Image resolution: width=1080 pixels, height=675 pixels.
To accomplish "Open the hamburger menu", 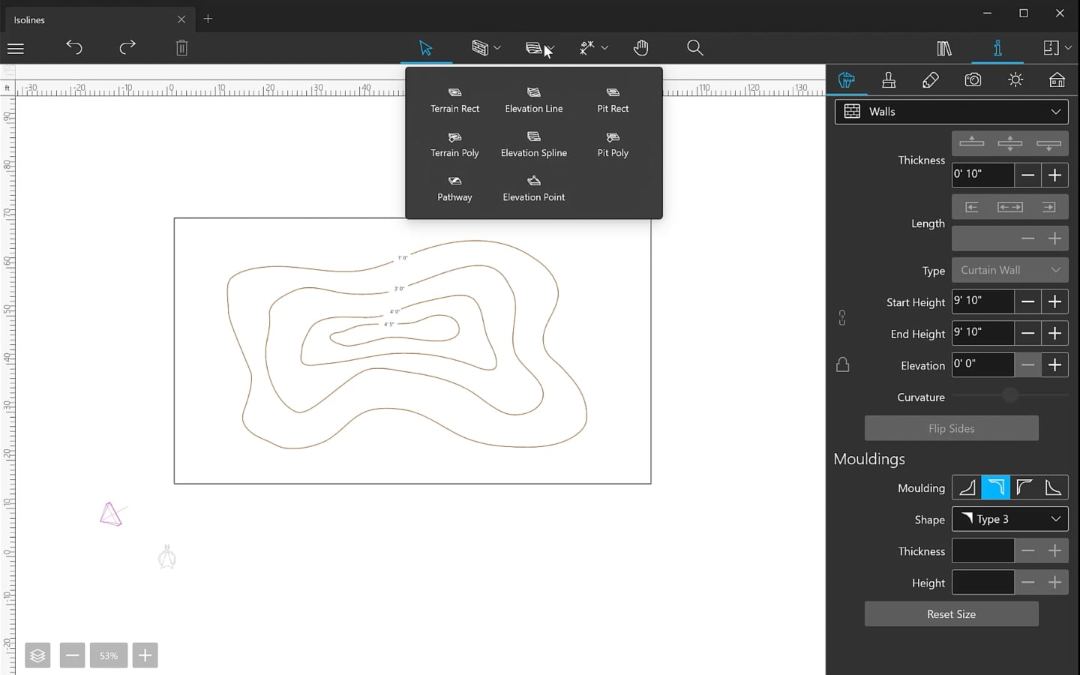I will 15,47.
